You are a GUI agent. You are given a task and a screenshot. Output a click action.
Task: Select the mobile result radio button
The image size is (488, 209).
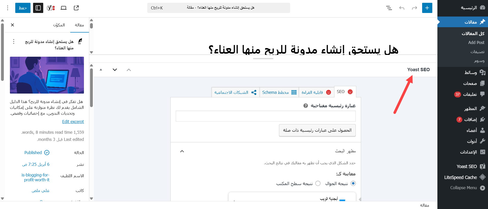click(353, 183)
